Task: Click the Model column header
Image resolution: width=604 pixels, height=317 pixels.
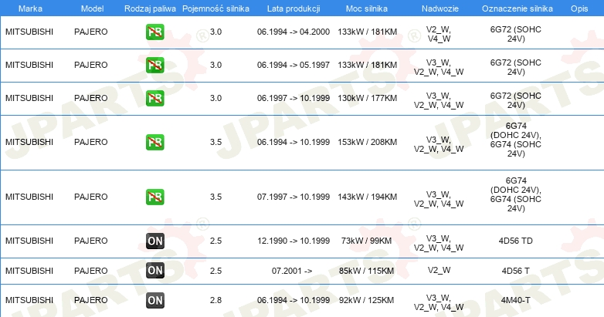Action: 92,8
